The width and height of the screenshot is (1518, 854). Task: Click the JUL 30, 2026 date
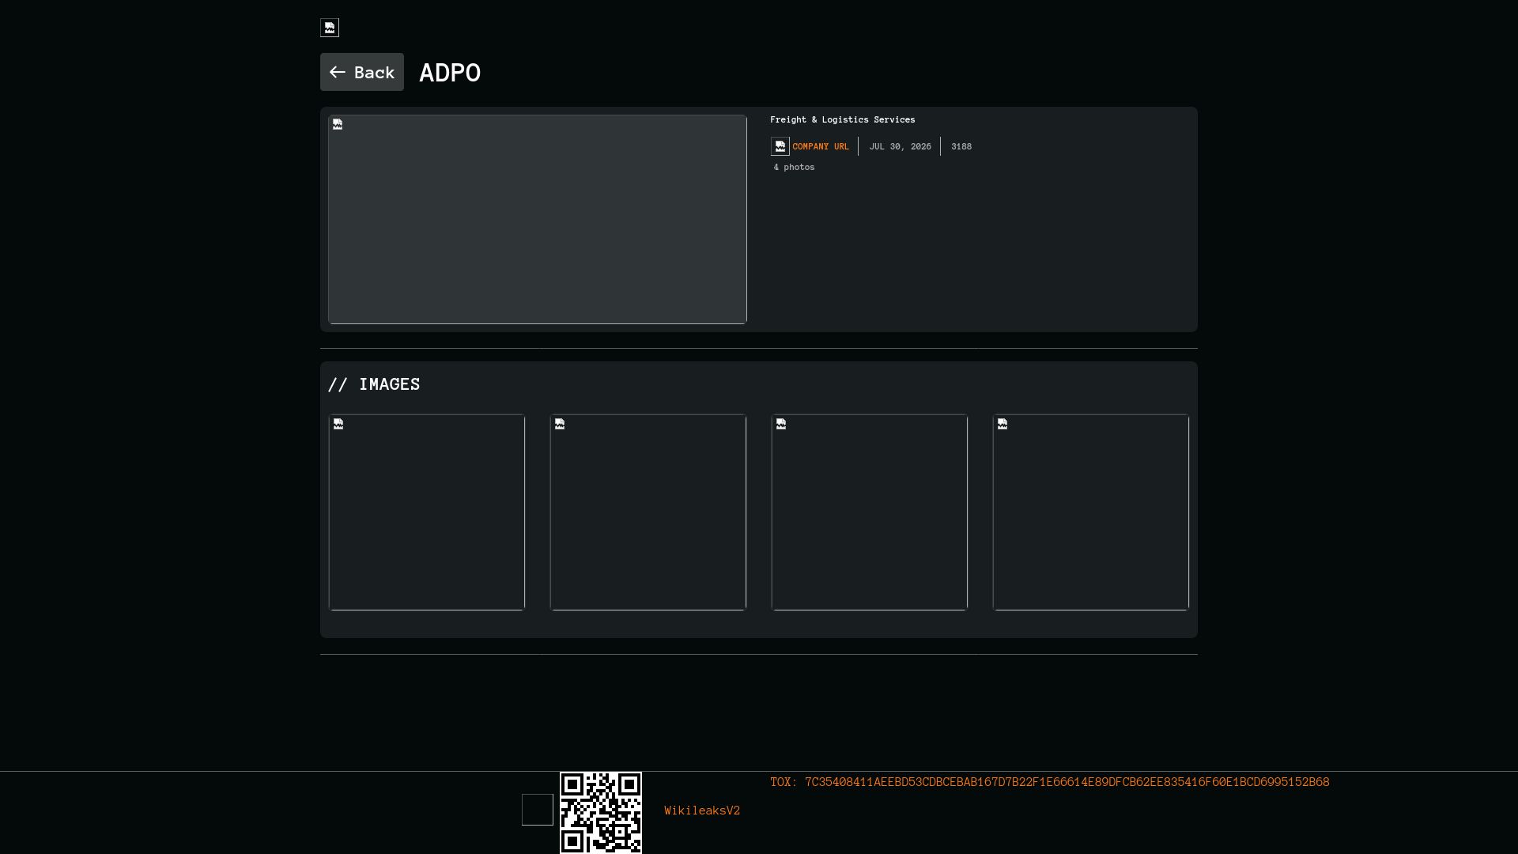(x=900, y=146)
